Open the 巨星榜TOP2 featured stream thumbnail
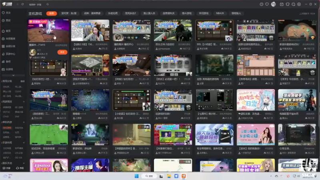Image resolution: width=320 pixels, height=180 pixels. pyautogui.click(x=48, y=31)
